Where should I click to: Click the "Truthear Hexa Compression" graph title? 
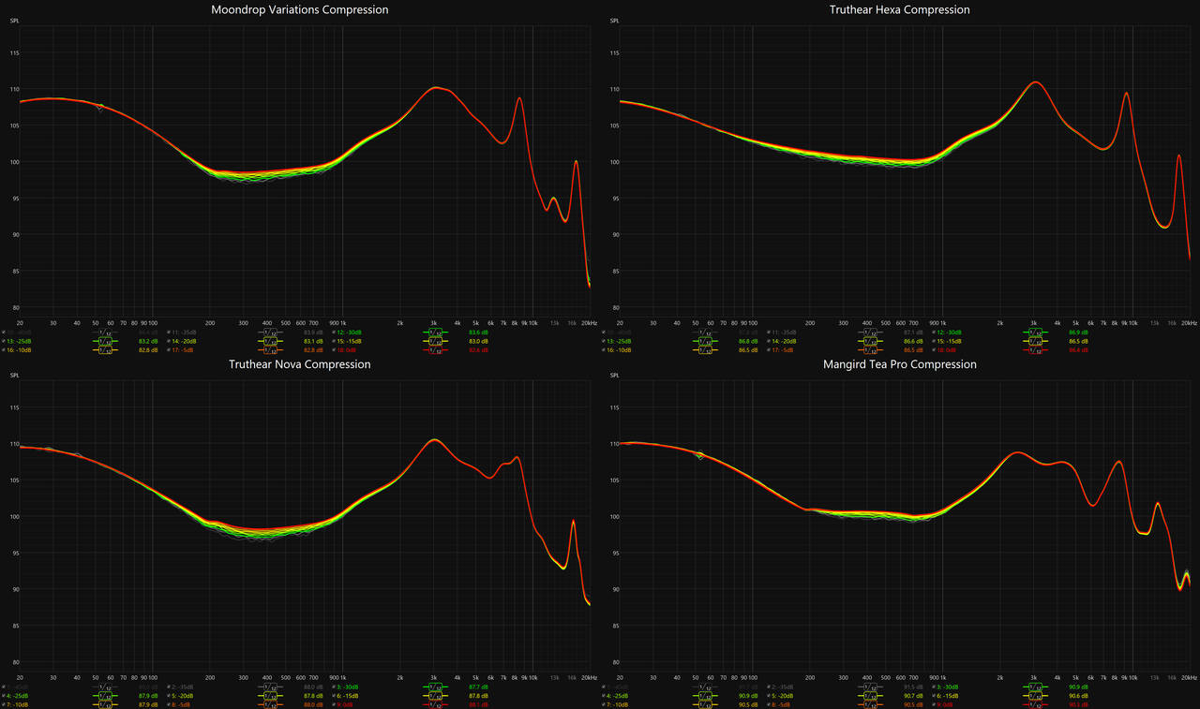pyautogui.click(x=900, y=9)
